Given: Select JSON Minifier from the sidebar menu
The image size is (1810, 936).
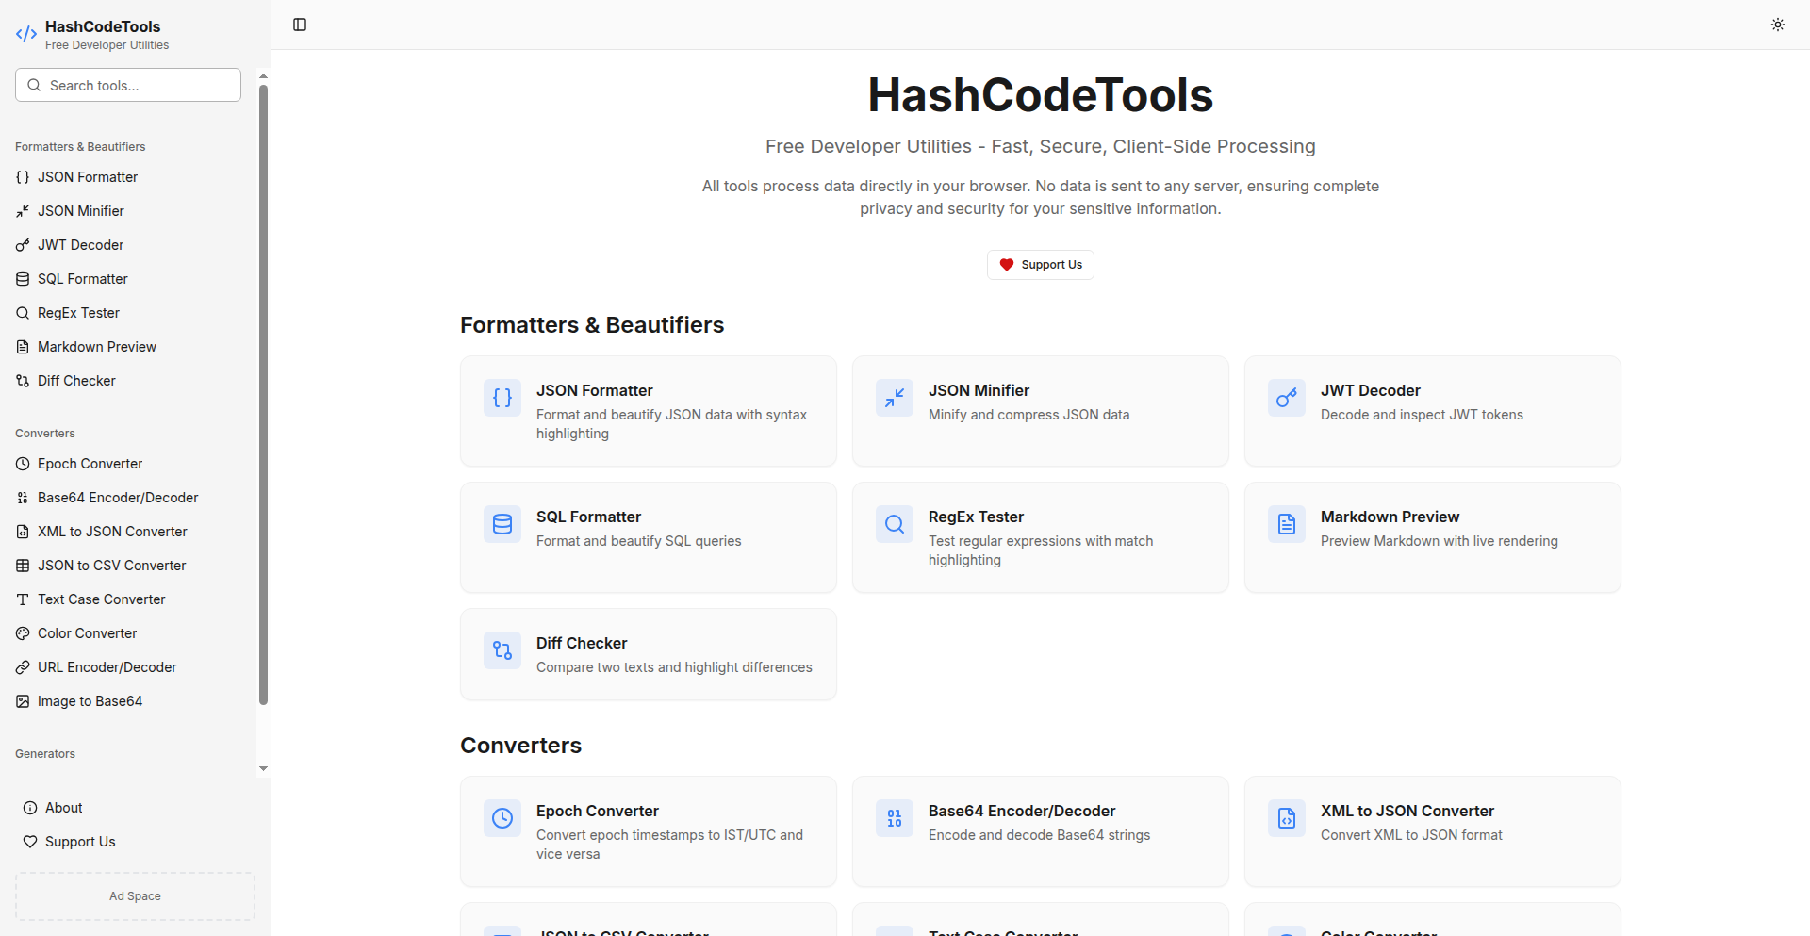Looking at the screenshot, I should (x=79, y=210).
